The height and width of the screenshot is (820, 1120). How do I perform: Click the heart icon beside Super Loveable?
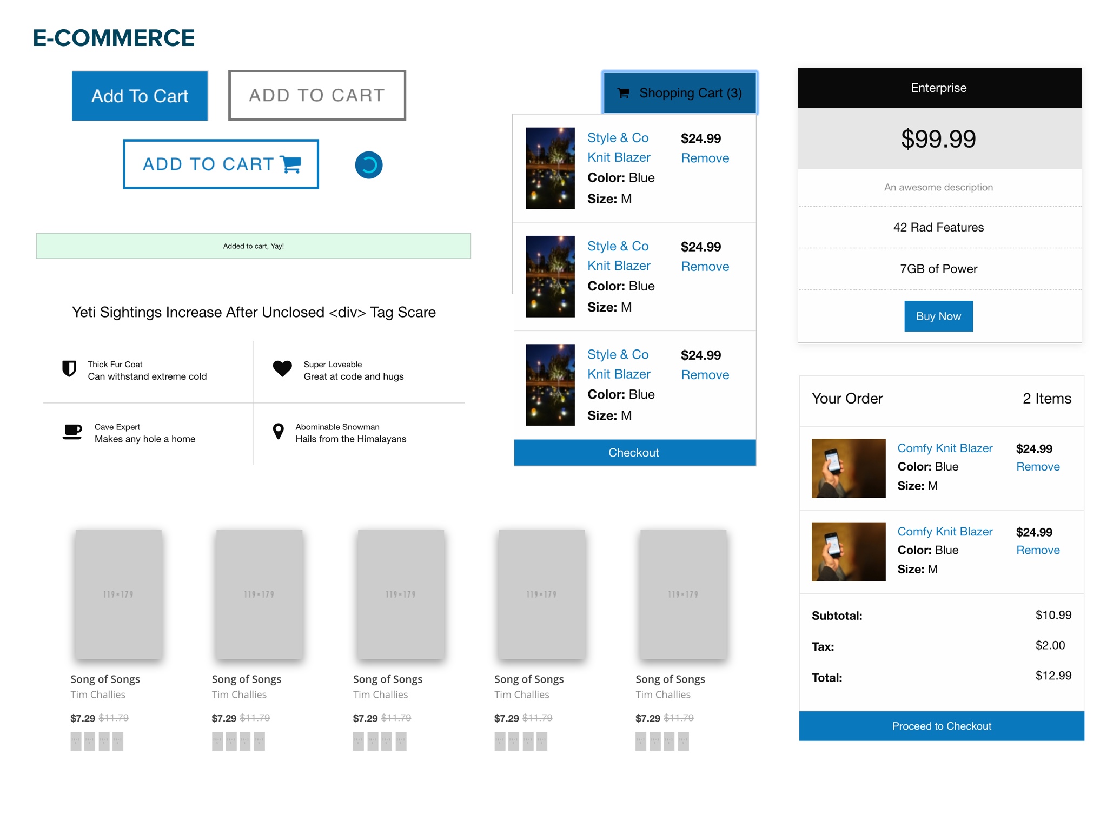tap(282, 368)
